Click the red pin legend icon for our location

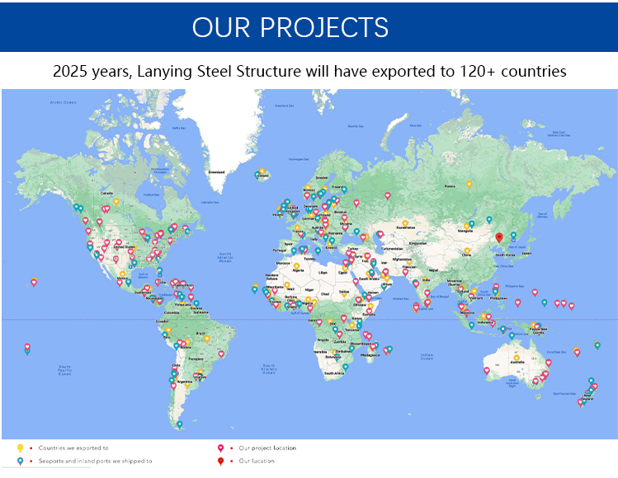pyautogui.click(x=221, y=461)
